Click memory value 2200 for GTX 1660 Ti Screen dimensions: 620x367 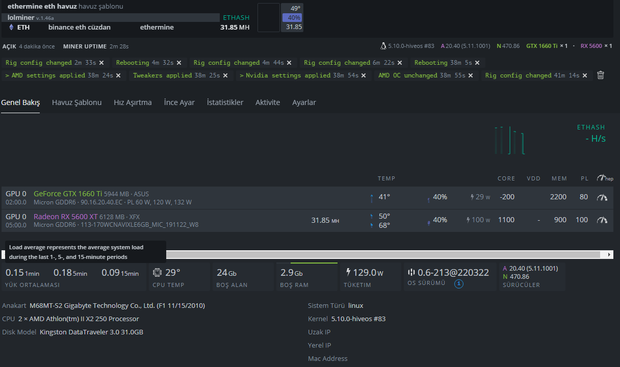click(558, 197)
